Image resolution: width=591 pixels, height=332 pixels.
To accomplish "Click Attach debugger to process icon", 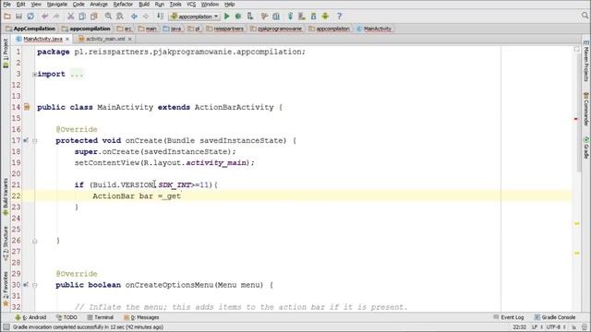I will [250, 17].
